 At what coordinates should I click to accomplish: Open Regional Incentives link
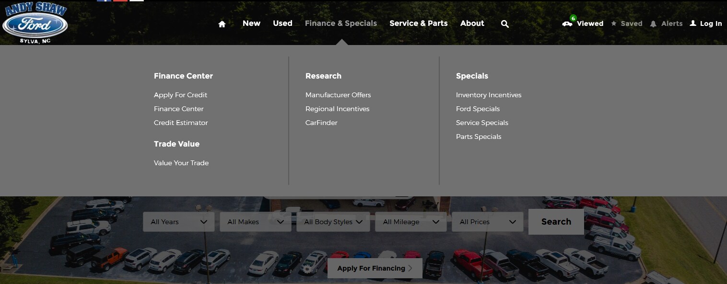[338, 109]
